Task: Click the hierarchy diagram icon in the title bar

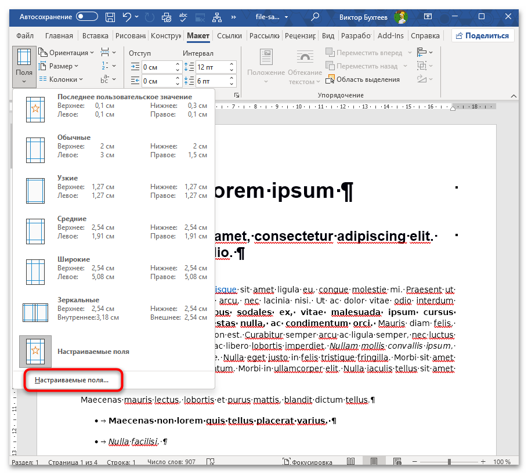Action: [217, 17]
